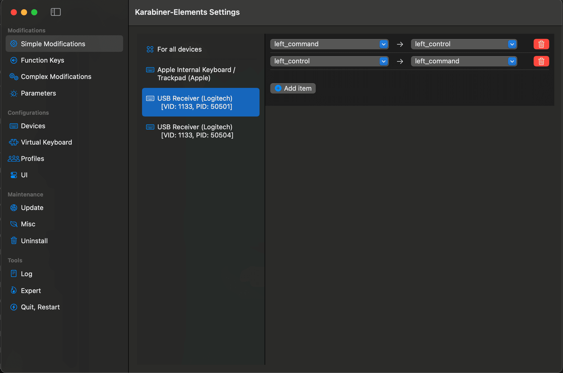
Task: Open the first row left_command source dropdown
Action: [383, 44]
